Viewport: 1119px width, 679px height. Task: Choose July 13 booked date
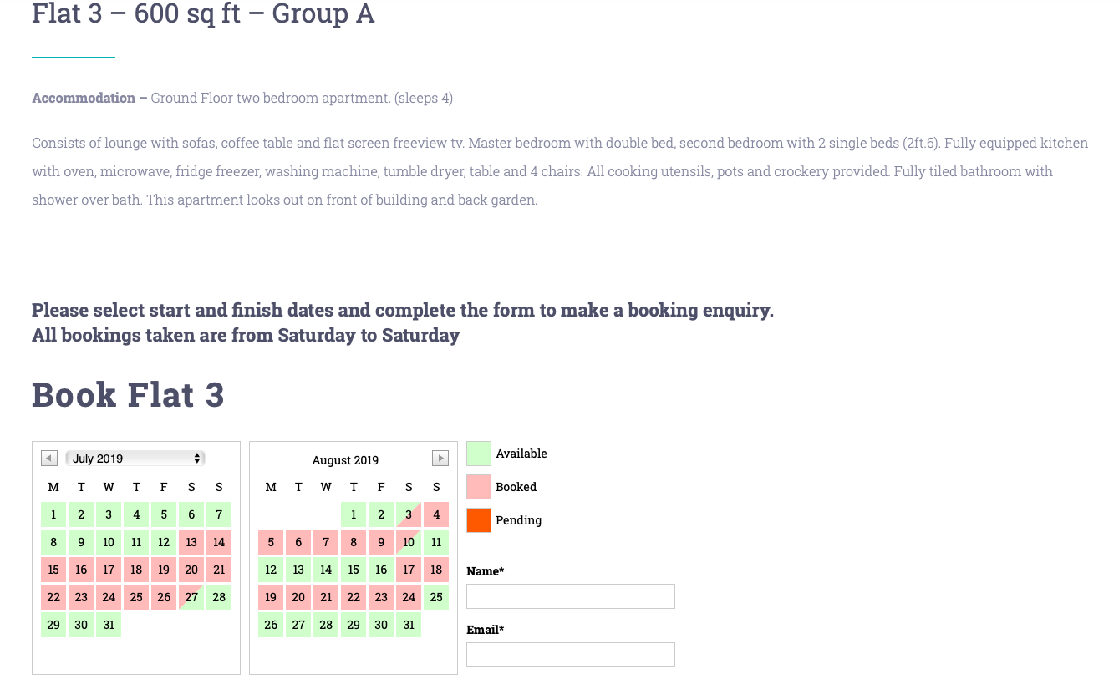tap(191, 542)
